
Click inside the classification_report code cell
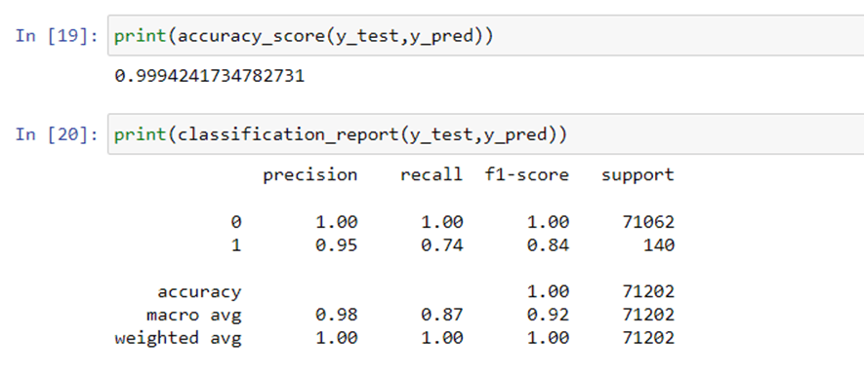pos(485,134)
